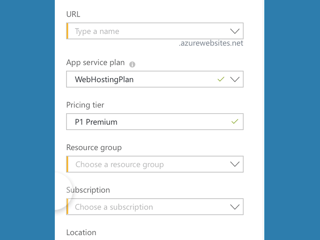Click the yellow required marker on the Resource group field
This screenshot has height=240, width=320.
click(68, 164)
